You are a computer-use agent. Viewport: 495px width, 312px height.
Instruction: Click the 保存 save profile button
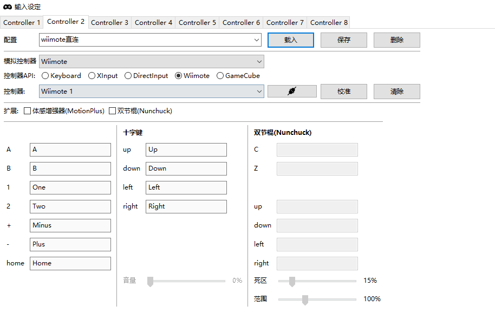click(x=344, y=40)
